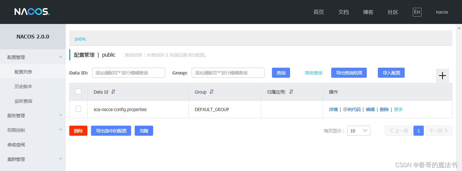
Task: Click 删除 link in the config row
Action: coord(384,109)
